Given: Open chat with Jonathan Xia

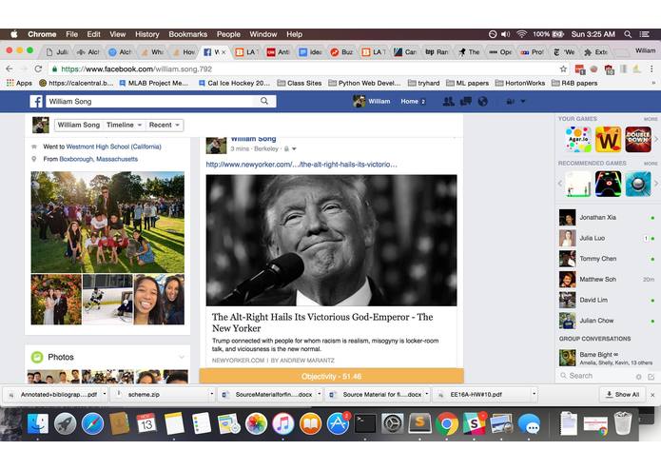Looking at the screenshot, I should point(607,218).
